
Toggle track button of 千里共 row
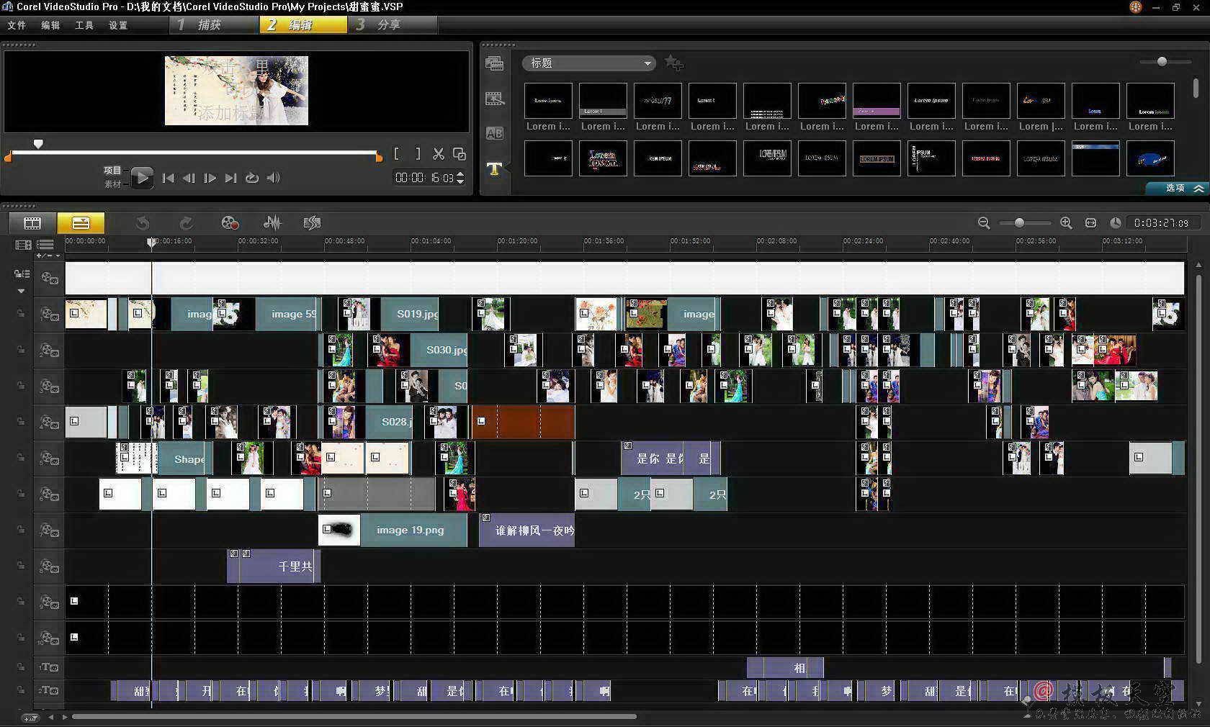click(49, 566)
